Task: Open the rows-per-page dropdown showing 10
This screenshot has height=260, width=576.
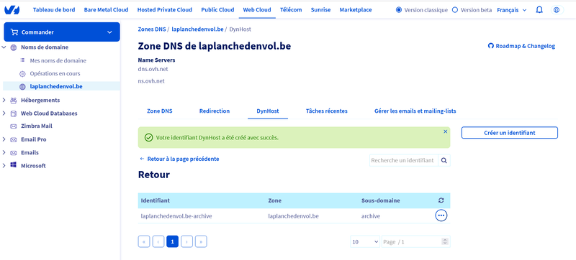Action: tap(365, 242)
